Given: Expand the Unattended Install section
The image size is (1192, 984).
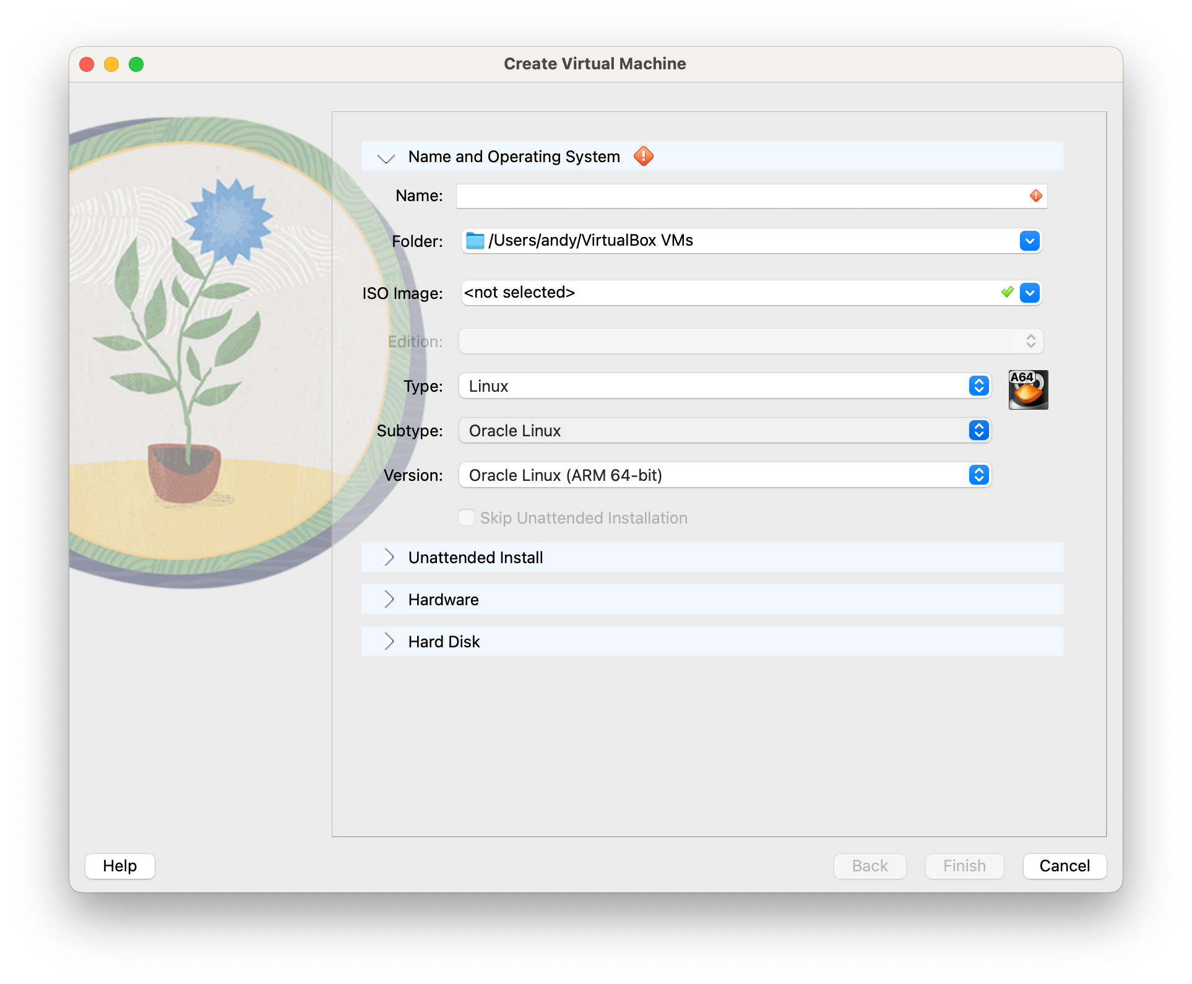Looking at the screenshot, I should pos(389,557).
